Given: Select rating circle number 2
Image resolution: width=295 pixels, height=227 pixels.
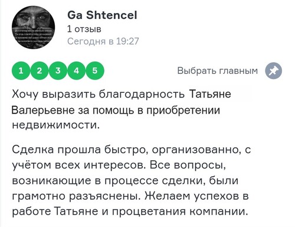Looking at the screenshot, I should click(x=40, y=70).
